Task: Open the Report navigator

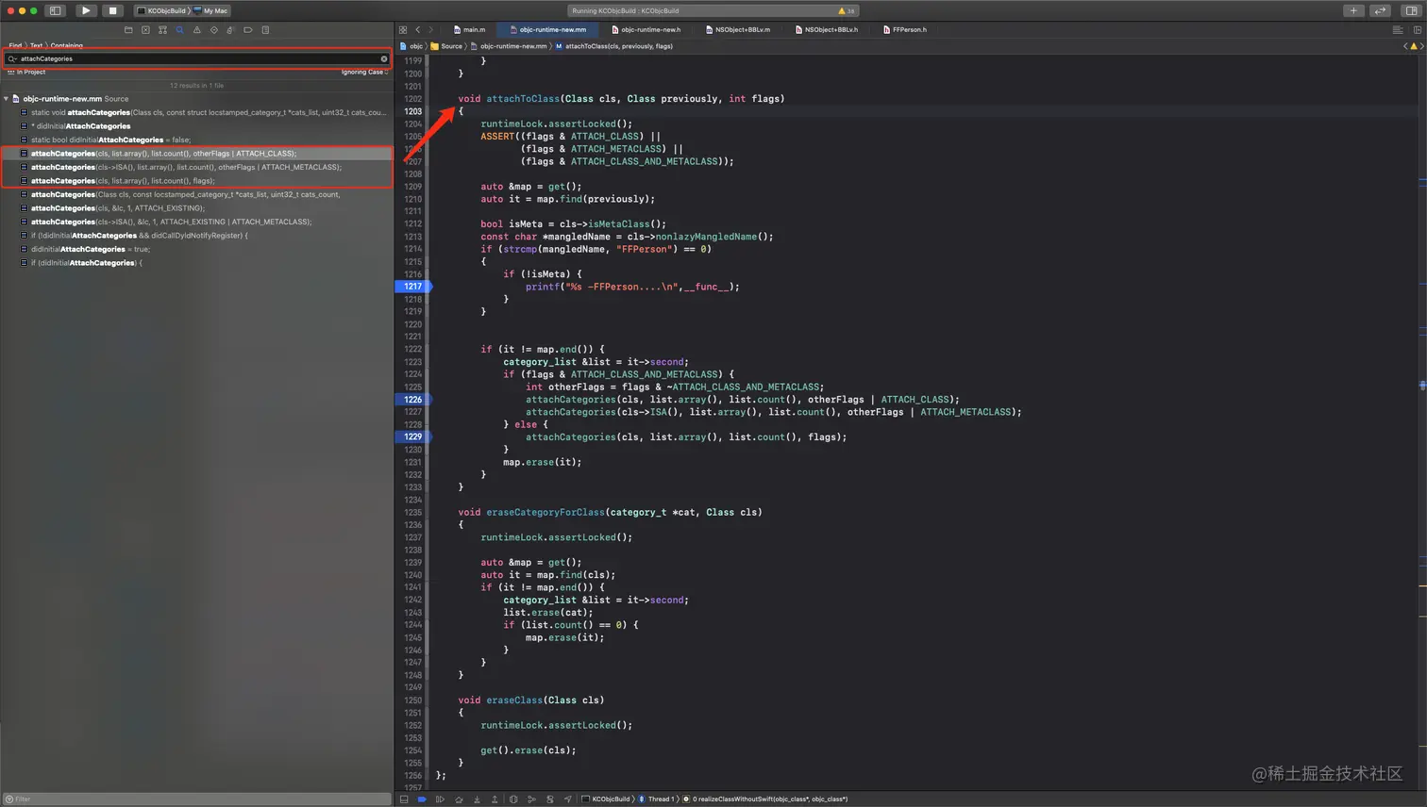Action: 265,30
